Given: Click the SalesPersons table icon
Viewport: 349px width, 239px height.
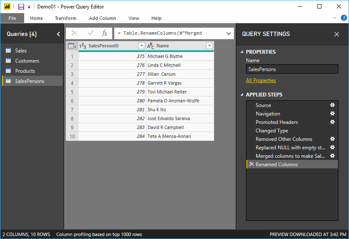Looking at the screenshot, I should click(8, 81).
